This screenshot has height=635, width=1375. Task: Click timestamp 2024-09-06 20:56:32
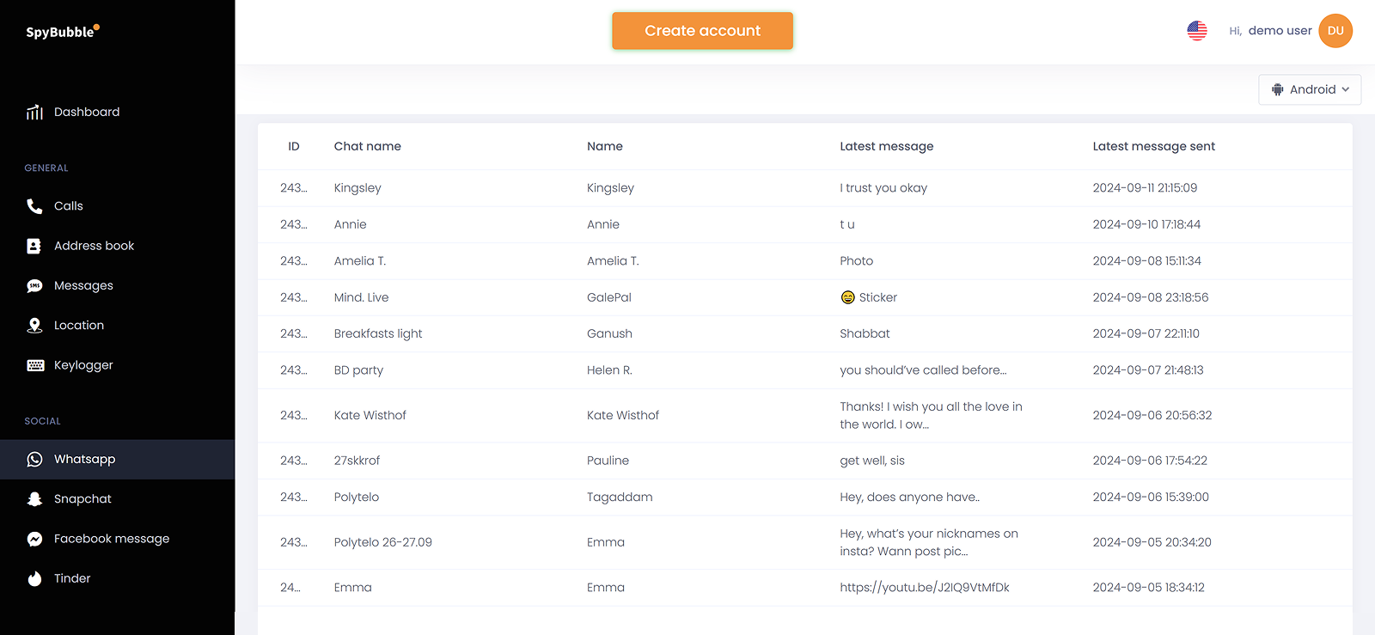coord(1152,415)
